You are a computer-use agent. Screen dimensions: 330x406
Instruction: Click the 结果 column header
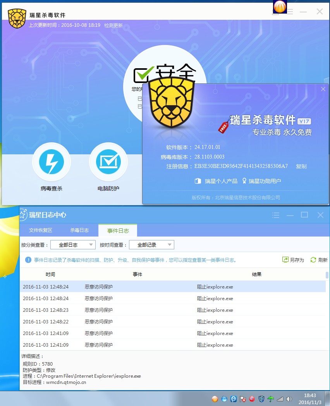click(256, 274)
